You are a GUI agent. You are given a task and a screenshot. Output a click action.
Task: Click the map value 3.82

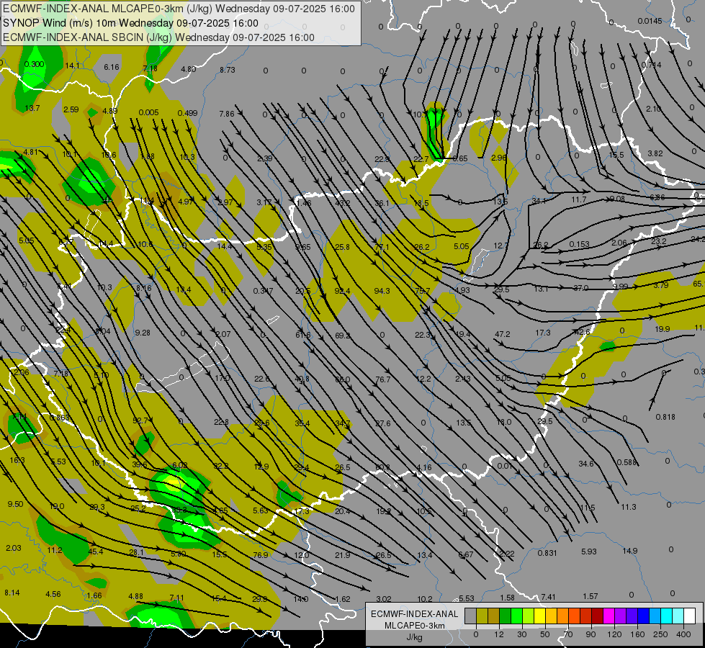coord(655,153)
